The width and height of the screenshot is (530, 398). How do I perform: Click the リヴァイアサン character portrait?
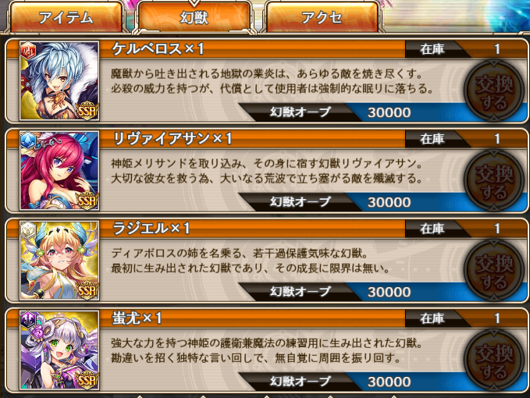(x=59, y=171)
